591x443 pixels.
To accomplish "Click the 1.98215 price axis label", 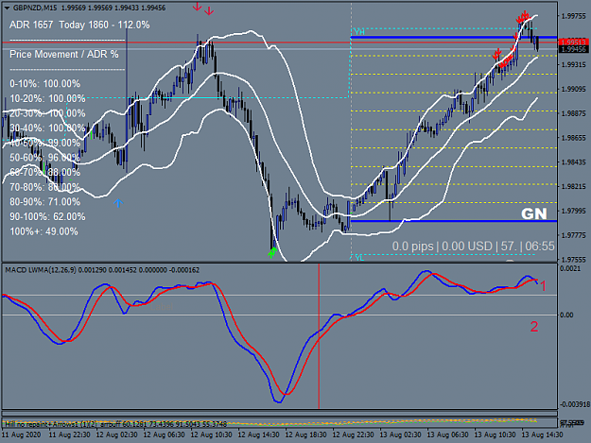I will pos(574,187).
